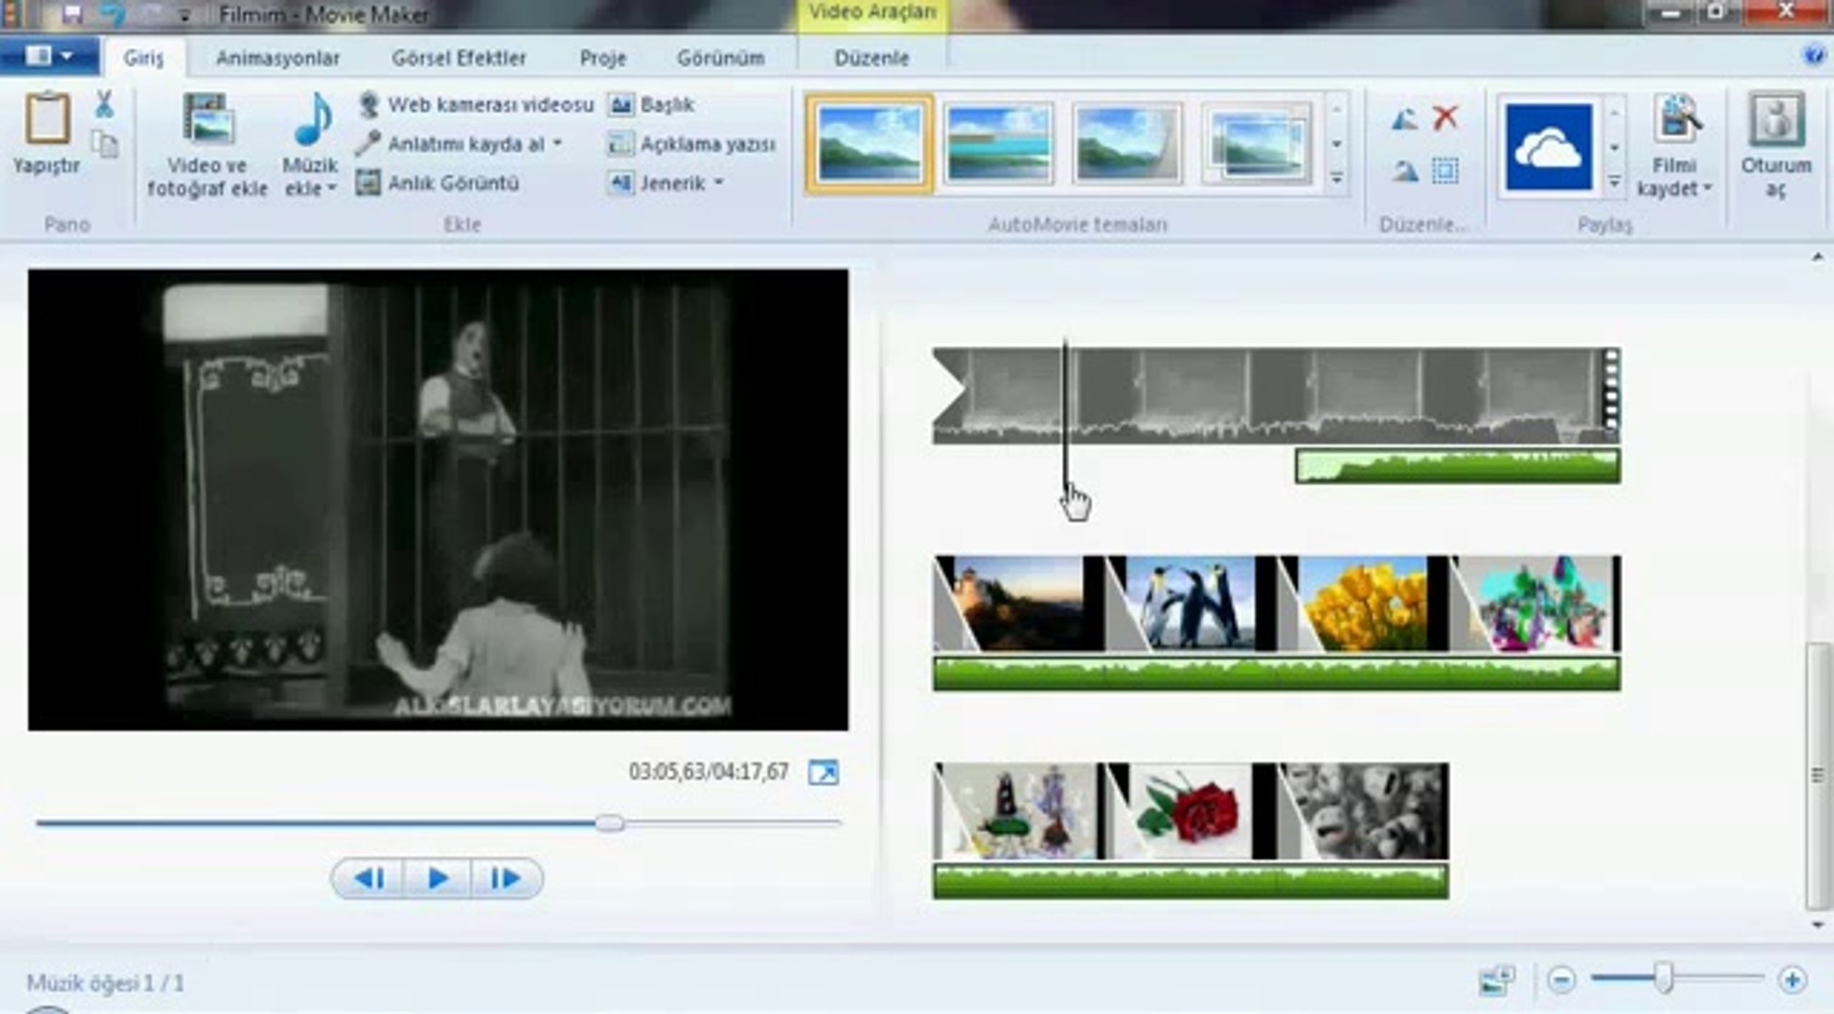Open the Görsel Efektler tab
This screenshot has width=1834, height=1014.
(x=458, y=57)
